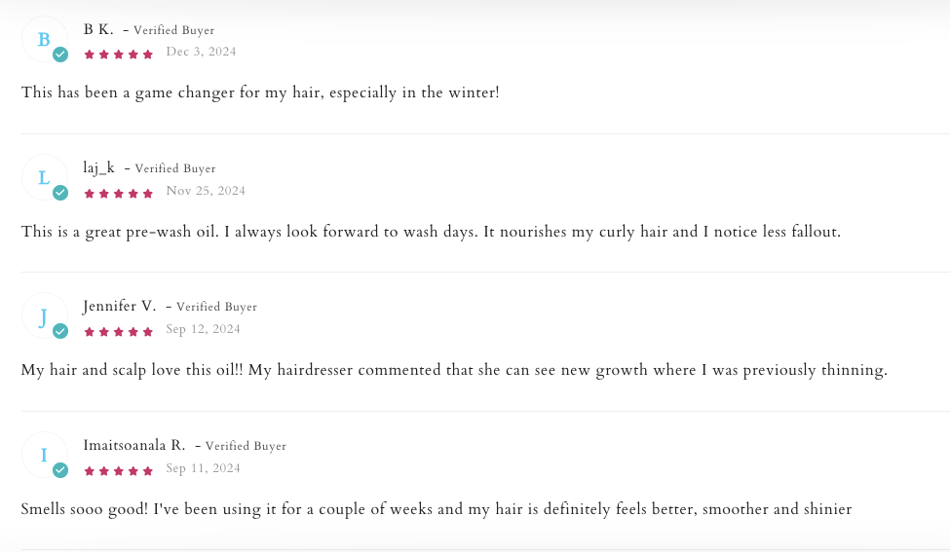This screenshot has height=552, width=950.
Task: Click laj_k's letter L avatar
Action: [x=43, y=177]
